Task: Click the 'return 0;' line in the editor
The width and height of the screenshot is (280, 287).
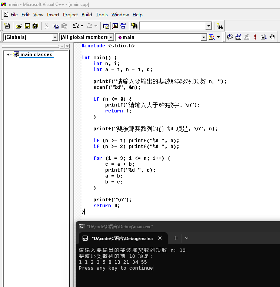Action: click(x=106, y=206)
